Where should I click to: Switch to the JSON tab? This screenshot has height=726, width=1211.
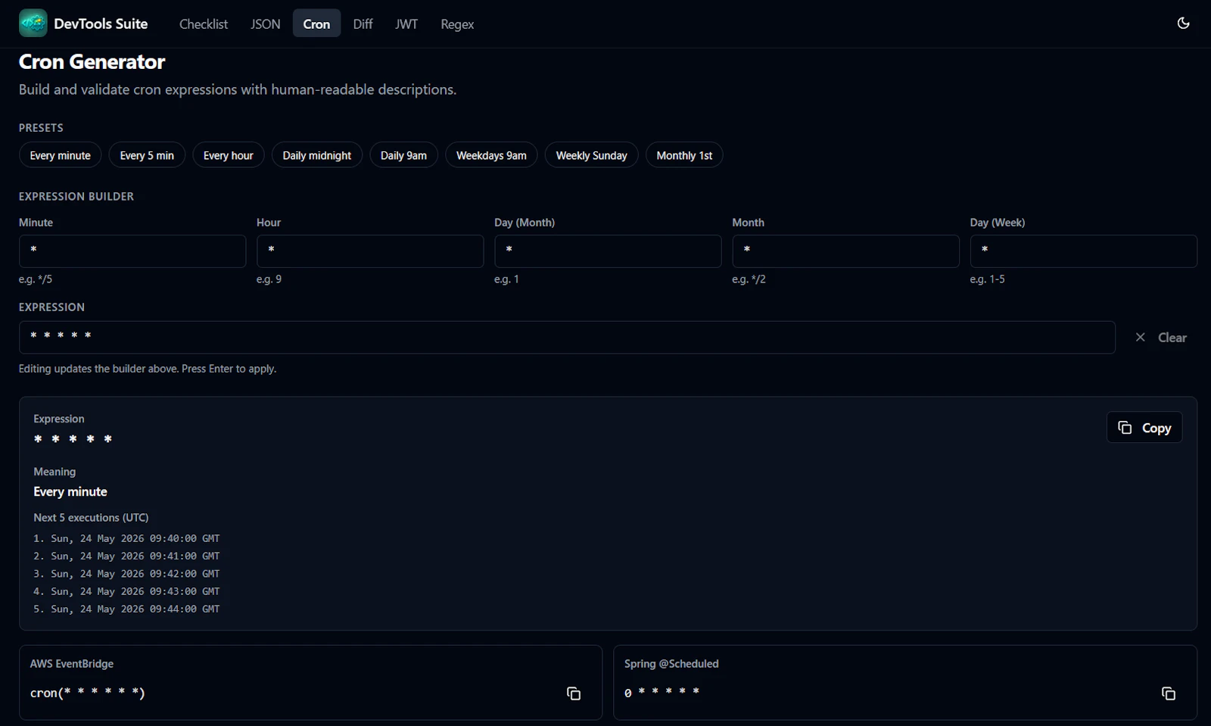[x=265, y=24]
